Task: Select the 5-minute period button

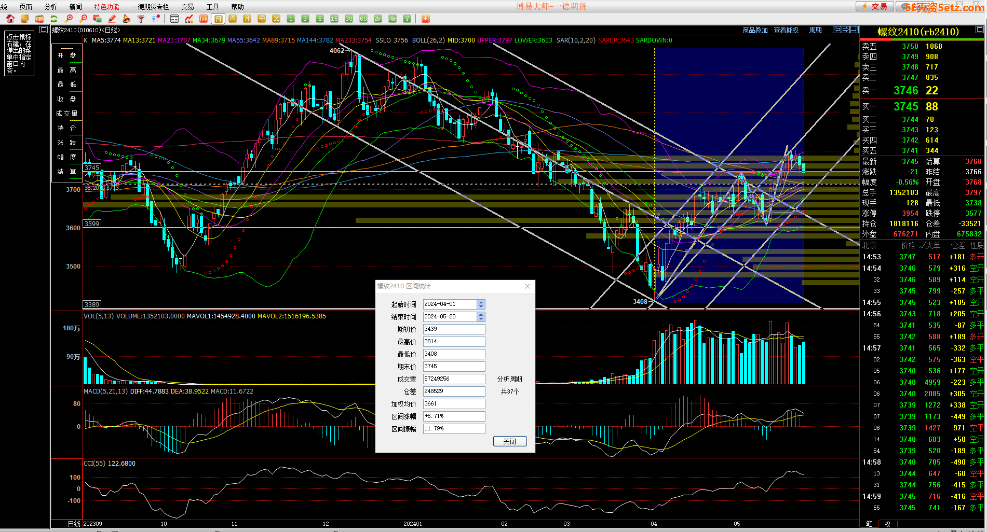Action: 320,19
